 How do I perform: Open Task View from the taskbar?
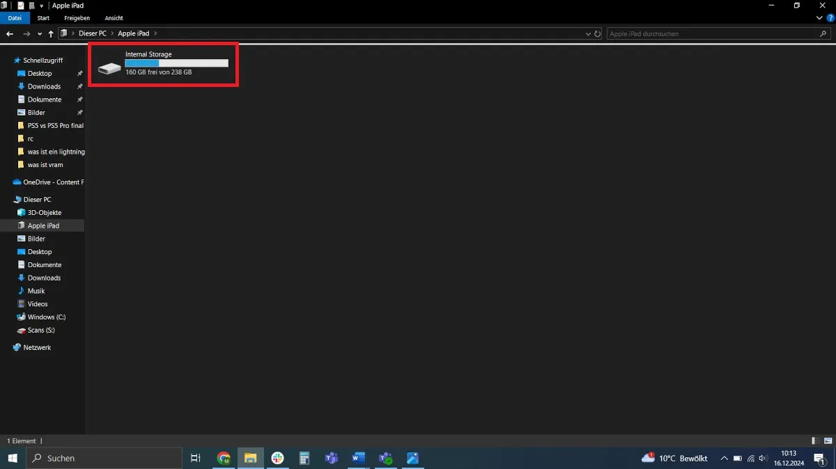click(196, 458)
